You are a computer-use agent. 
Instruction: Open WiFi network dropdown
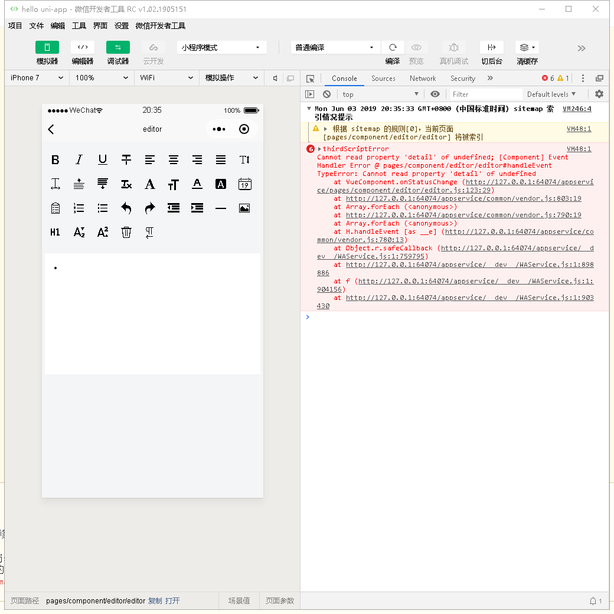pyautogui.click(x=167, y=78)
